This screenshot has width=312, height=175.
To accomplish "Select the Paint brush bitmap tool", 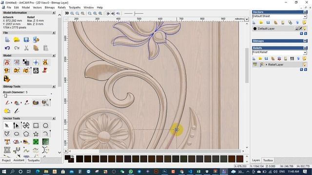I will [x=7, y=103].
